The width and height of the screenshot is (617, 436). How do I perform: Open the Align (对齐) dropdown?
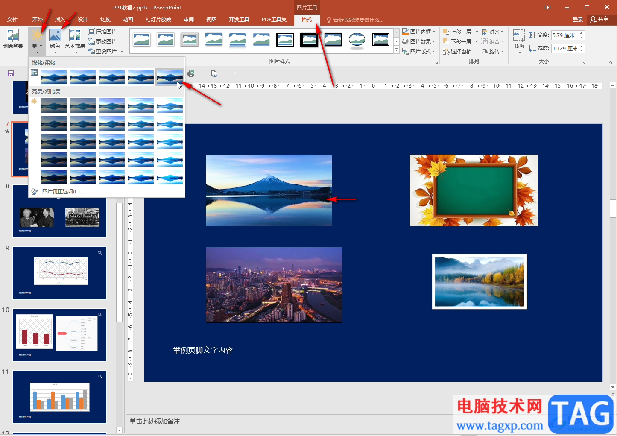[x=493, y=32]
